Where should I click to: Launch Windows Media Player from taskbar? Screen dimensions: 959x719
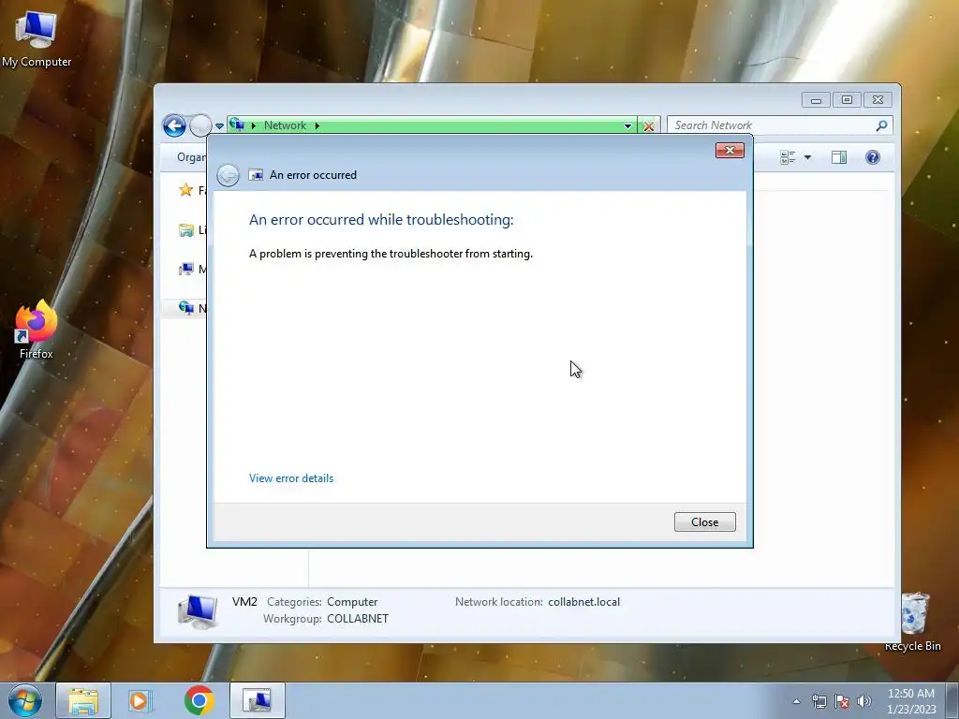tap(140, 700)
